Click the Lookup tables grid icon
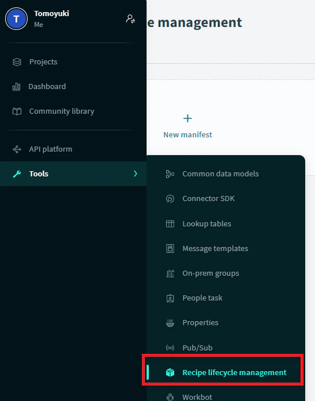The height and width of the screenshot is (401, 315). (x=170, y=224)
